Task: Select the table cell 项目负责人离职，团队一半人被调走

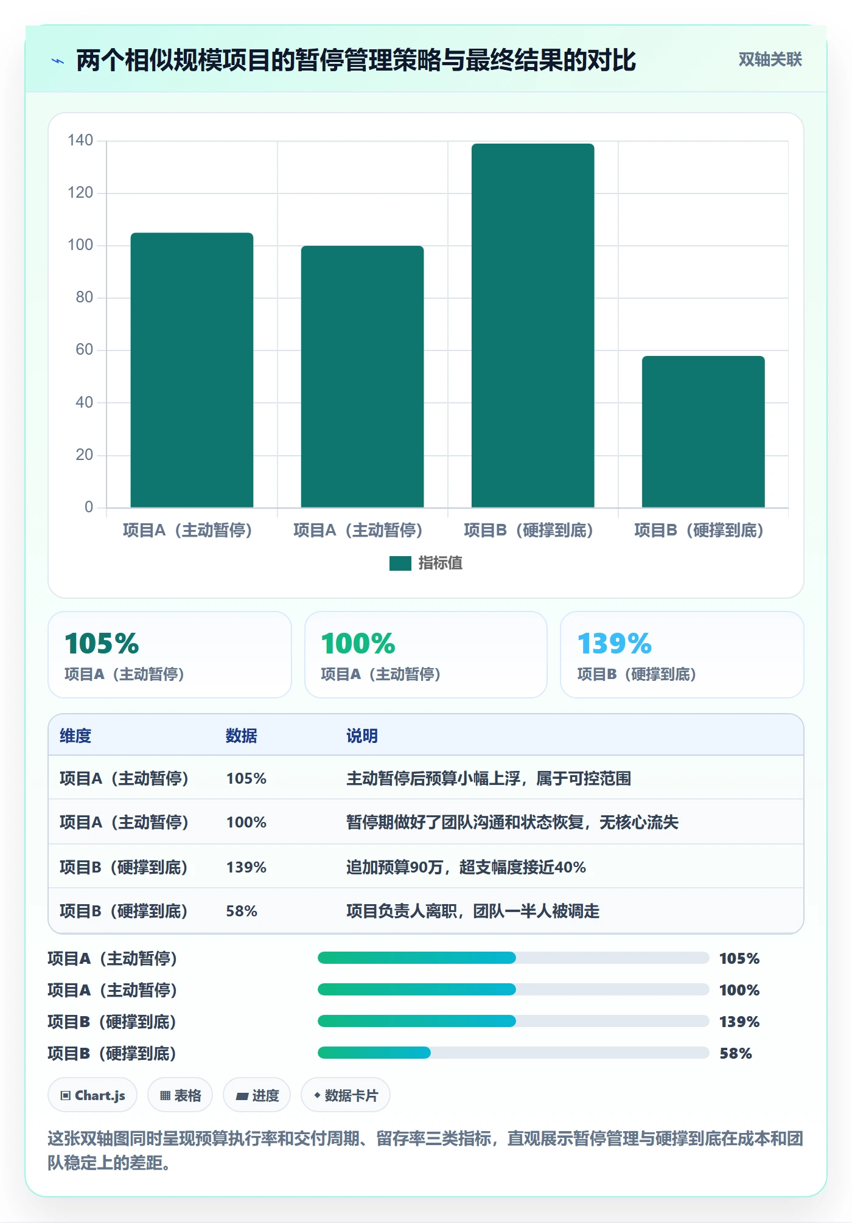Action: [x=473, y=911]
